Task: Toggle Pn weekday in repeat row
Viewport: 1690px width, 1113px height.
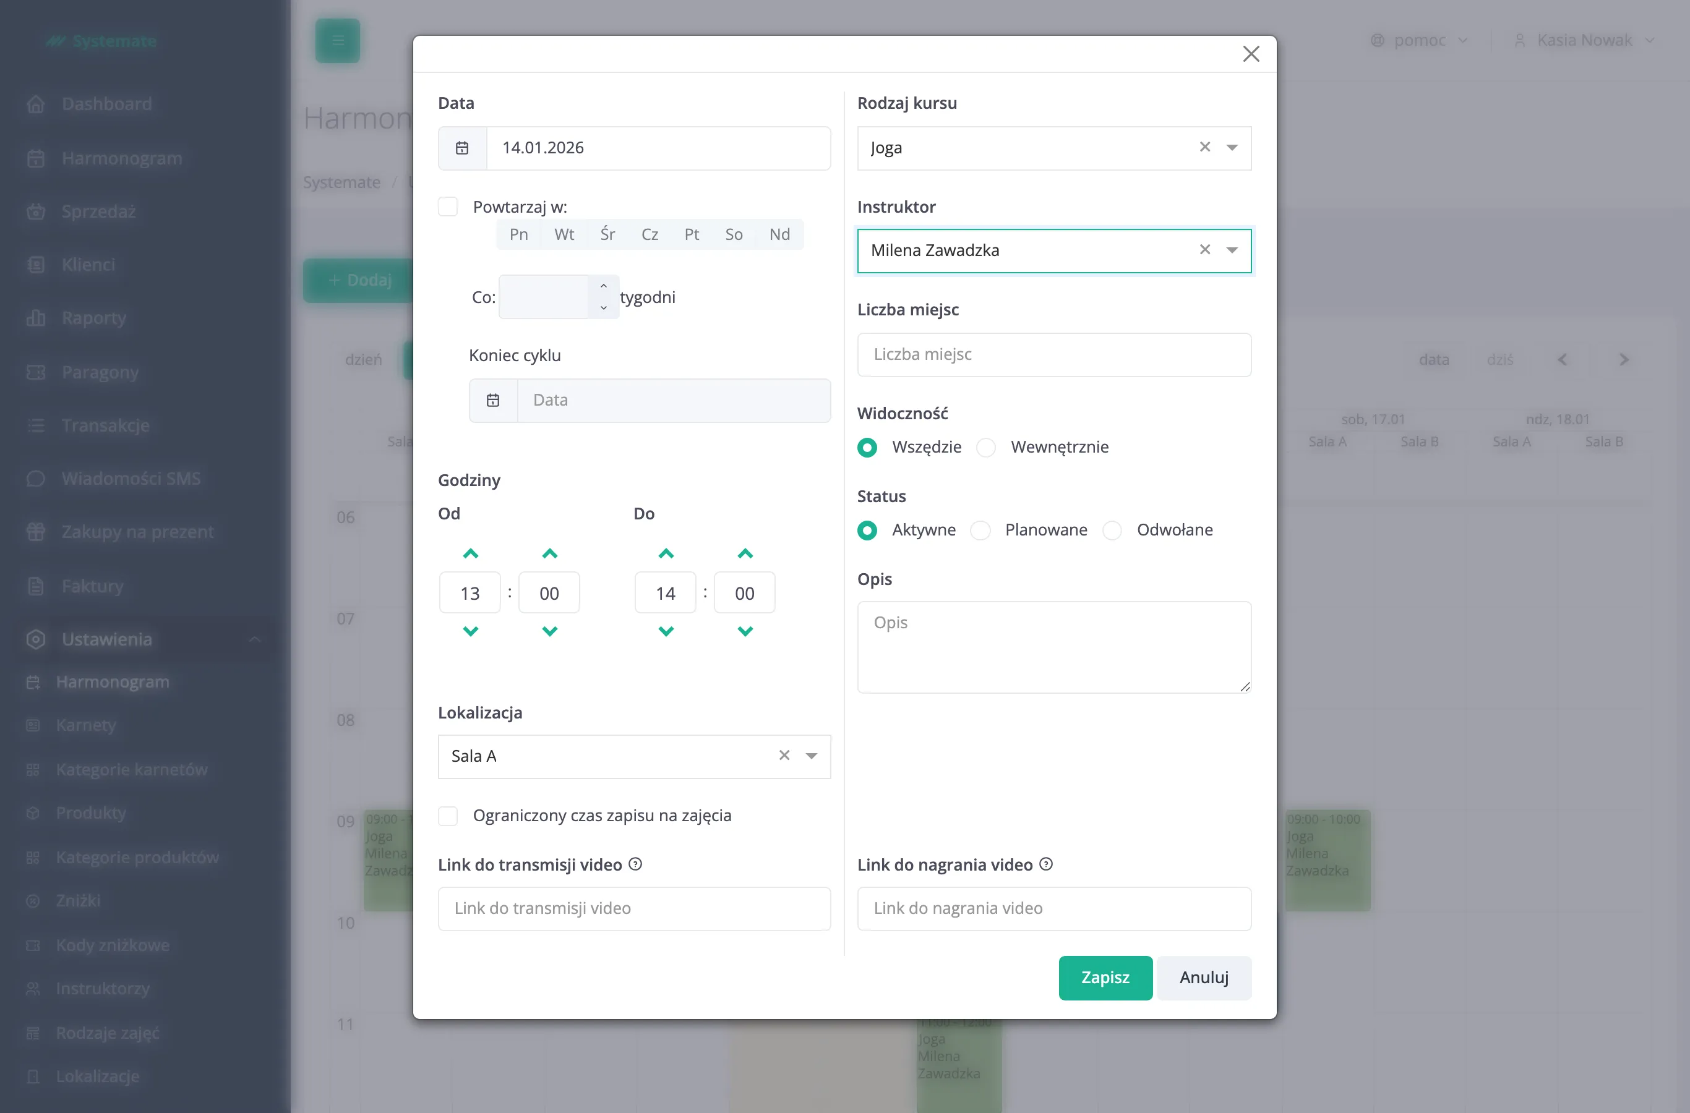Action: tap(518, 234)
